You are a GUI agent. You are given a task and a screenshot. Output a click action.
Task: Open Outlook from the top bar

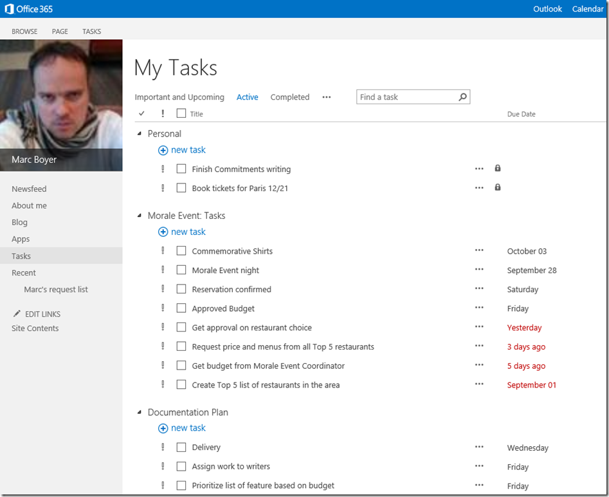tap(547, 8)
